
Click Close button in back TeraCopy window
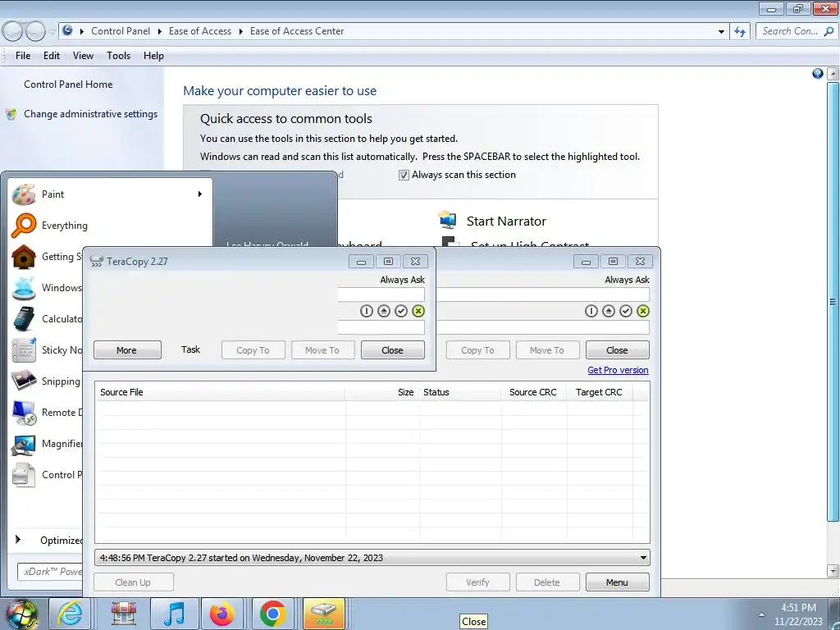pyautogui.click(x=617, y=349)
